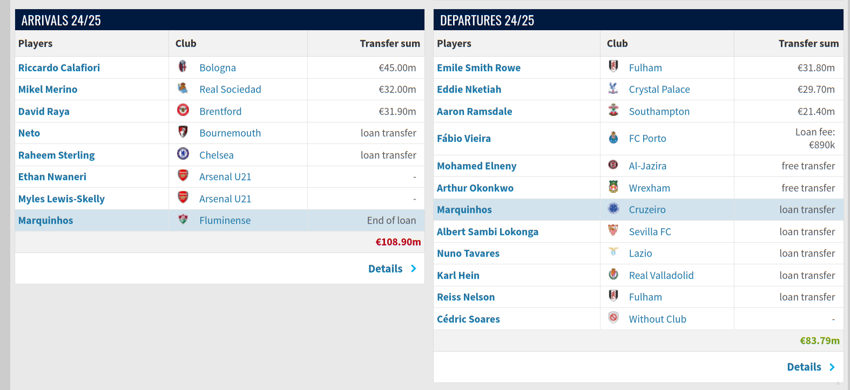This screenshot has width=850, height=390.
Task: Click the Arrivals 24/25 header
Action: [61, 20]
